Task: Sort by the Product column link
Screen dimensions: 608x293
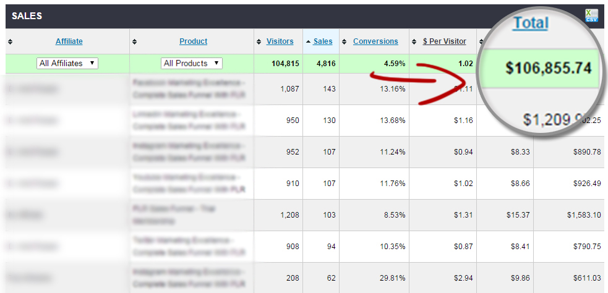Action: [194, 41]
